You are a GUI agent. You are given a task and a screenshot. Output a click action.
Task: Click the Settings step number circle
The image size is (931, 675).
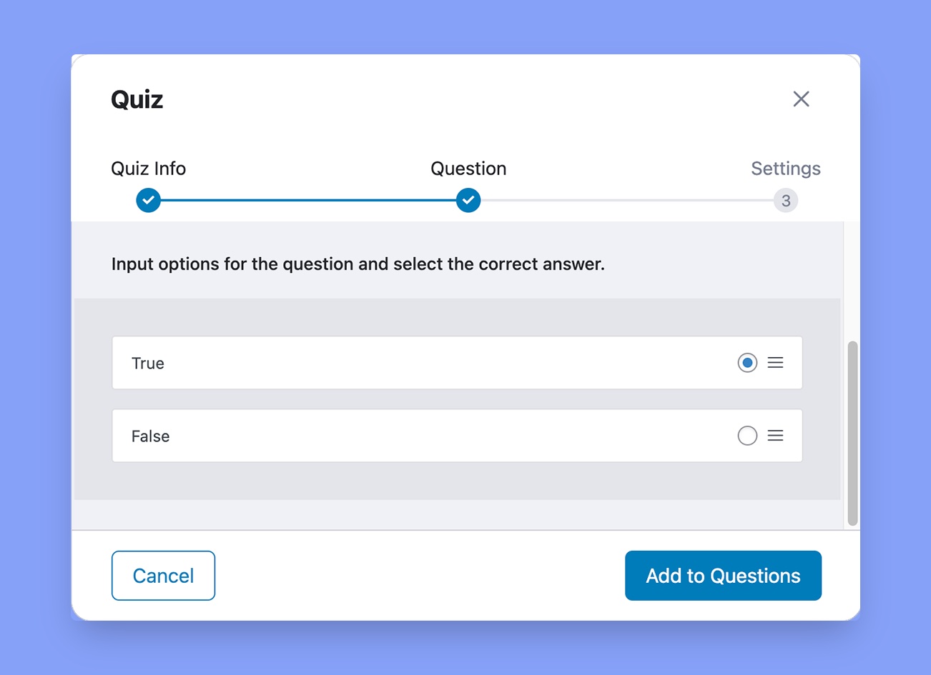tap(785, 200)
